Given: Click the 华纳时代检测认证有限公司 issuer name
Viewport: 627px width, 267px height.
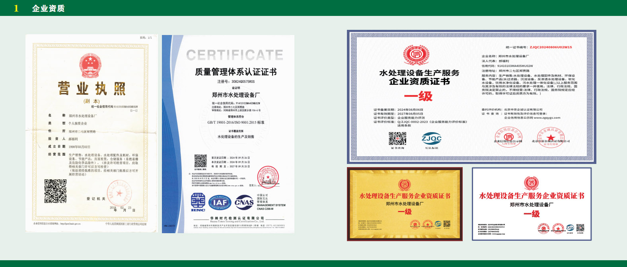Looking at the screenshot, I should coord(237,218).
